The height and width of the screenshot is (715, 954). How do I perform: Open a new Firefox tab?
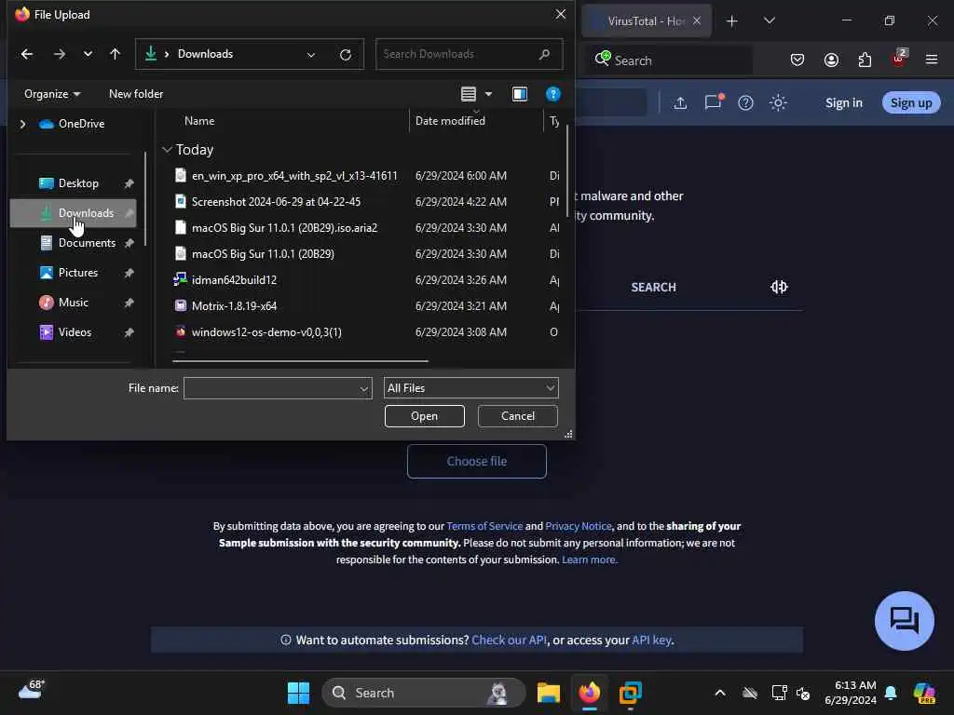tap(732, 21)
